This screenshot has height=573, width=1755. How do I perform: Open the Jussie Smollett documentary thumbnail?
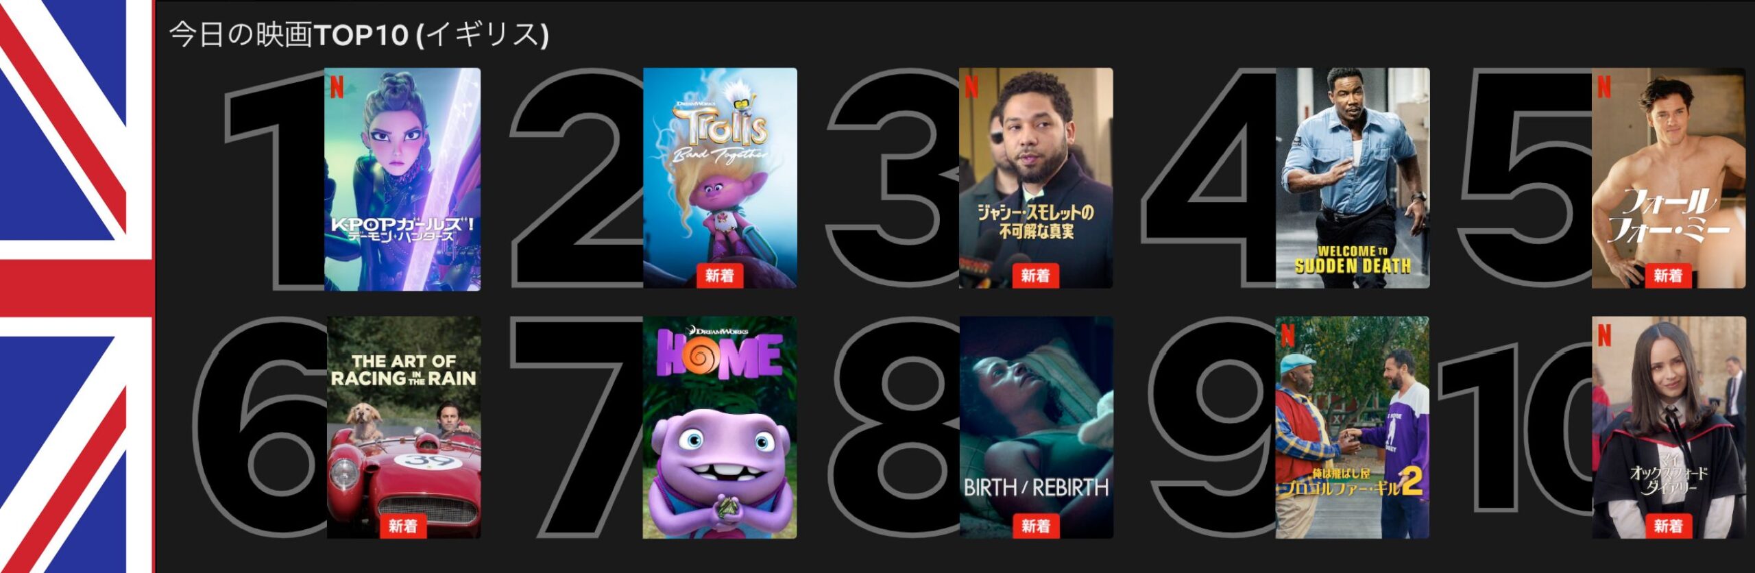1036,178
